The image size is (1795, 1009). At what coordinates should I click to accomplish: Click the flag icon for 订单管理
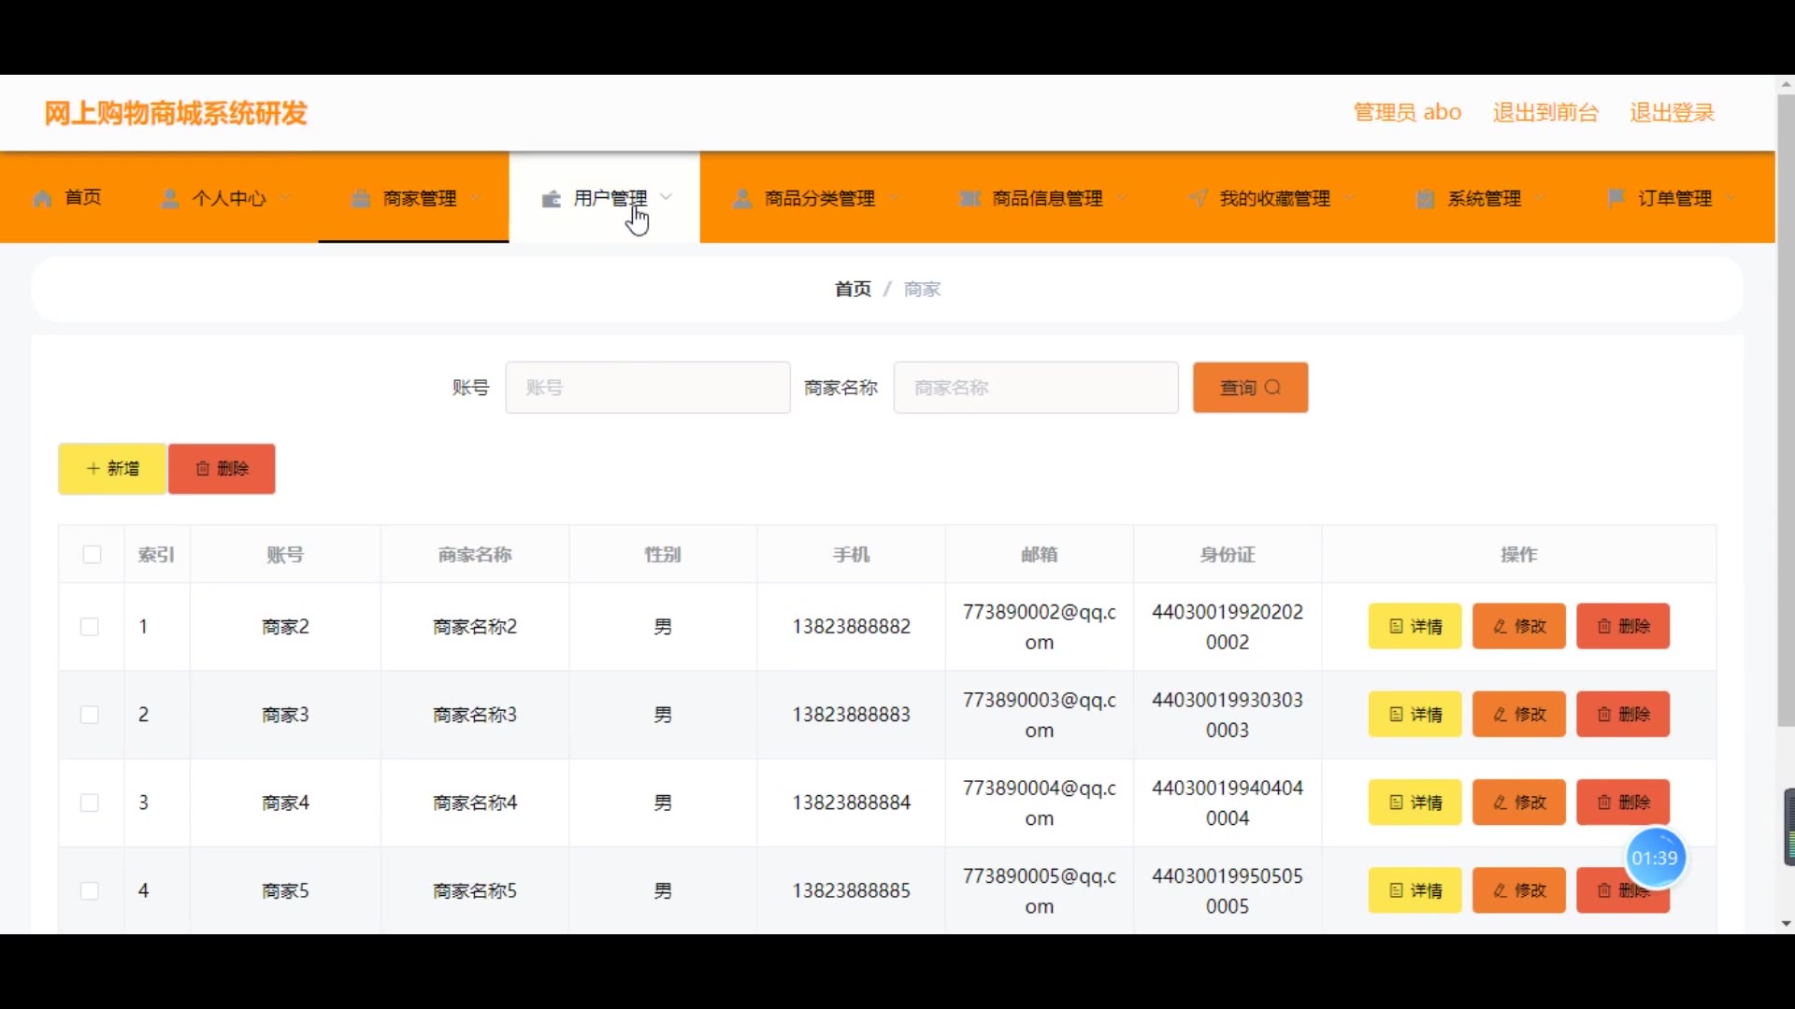(1615, 198)
